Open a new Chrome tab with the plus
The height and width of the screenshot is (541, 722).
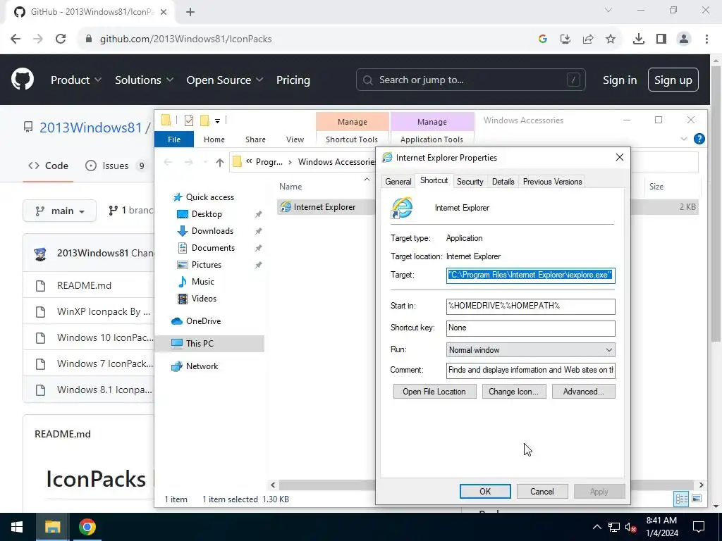pos(190,12)
